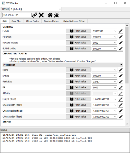Open the Chest Depth value combo box
130x153 pixels.
(x=104, y=105)
